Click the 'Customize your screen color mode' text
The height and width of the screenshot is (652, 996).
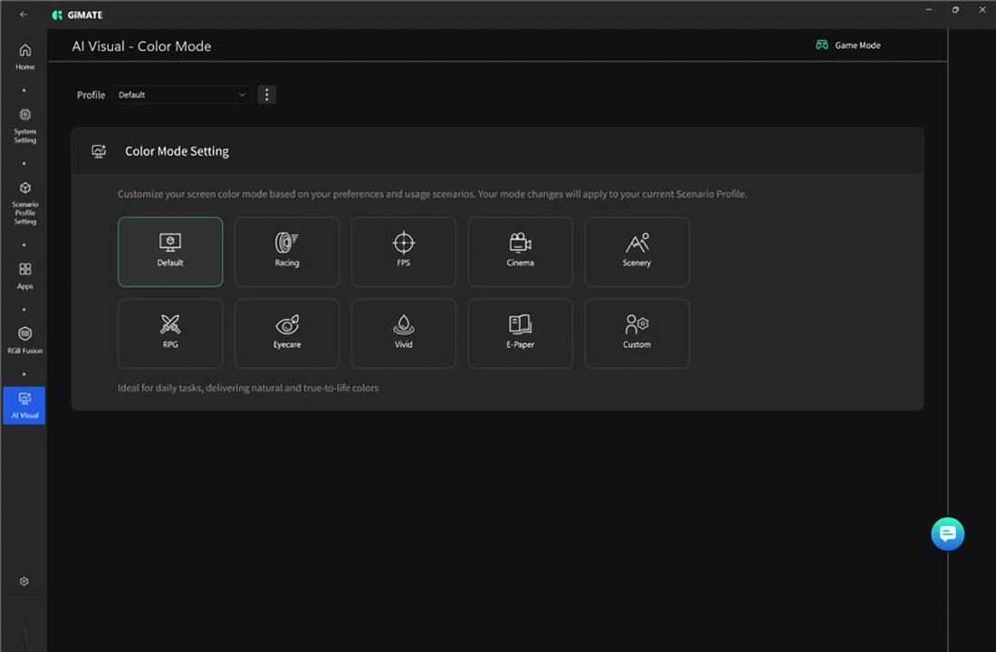pos(432,194)
